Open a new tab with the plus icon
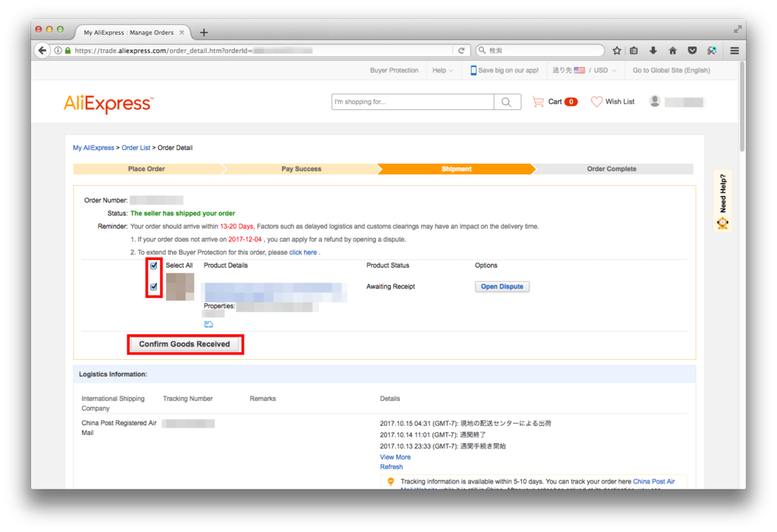Screen dimensions: 777x532 pos(203,33)
